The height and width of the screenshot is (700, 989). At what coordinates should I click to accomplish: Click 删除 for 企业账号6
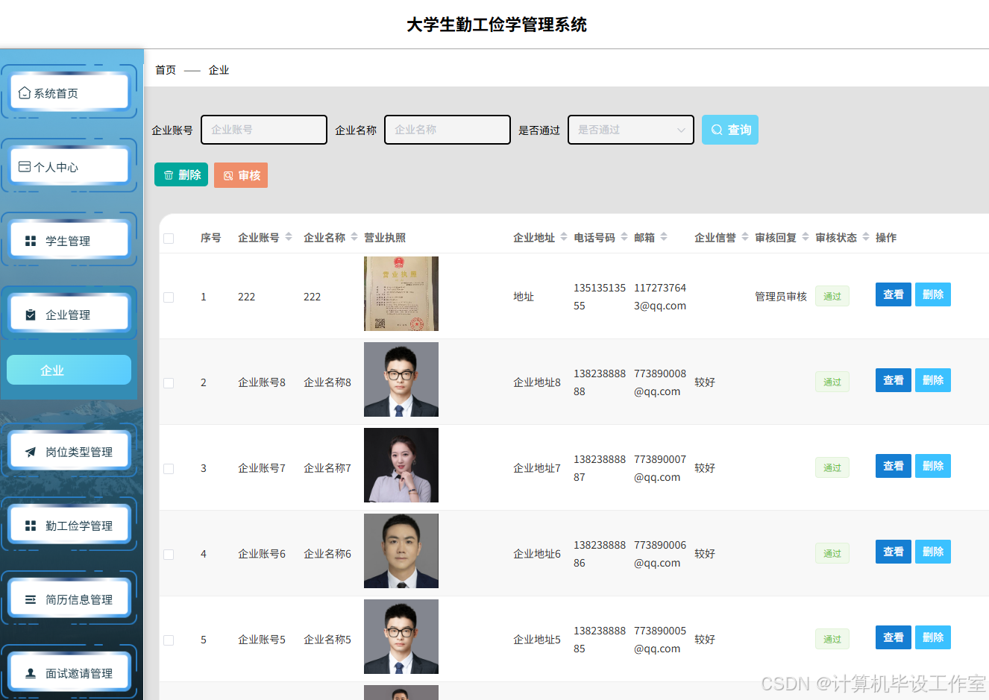click(x=933, y=552)
